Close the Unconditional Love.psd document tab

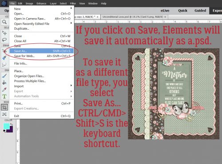(x=165, y=17)
